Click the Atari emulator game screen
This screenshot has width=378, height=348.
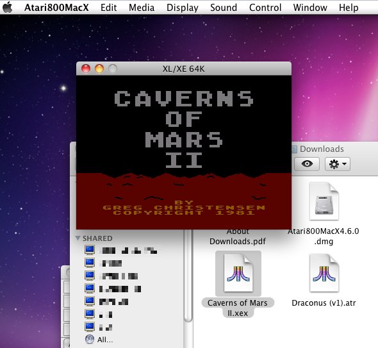(x=184, y=152)
